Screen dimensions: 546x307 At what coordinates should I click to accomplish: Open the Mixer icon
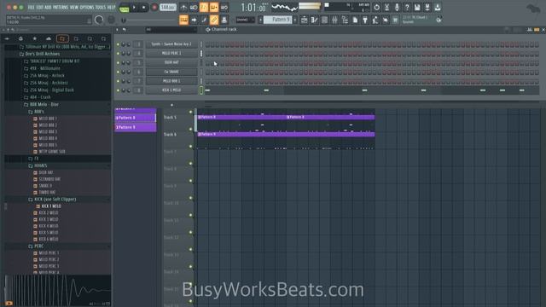334,20
